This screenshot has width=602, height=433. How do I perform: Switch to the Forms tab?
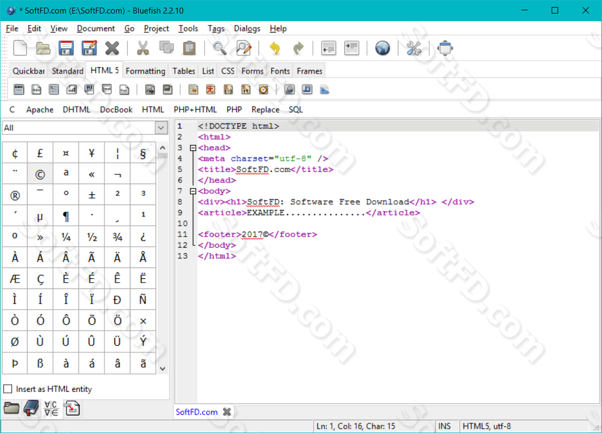(252, 71)
